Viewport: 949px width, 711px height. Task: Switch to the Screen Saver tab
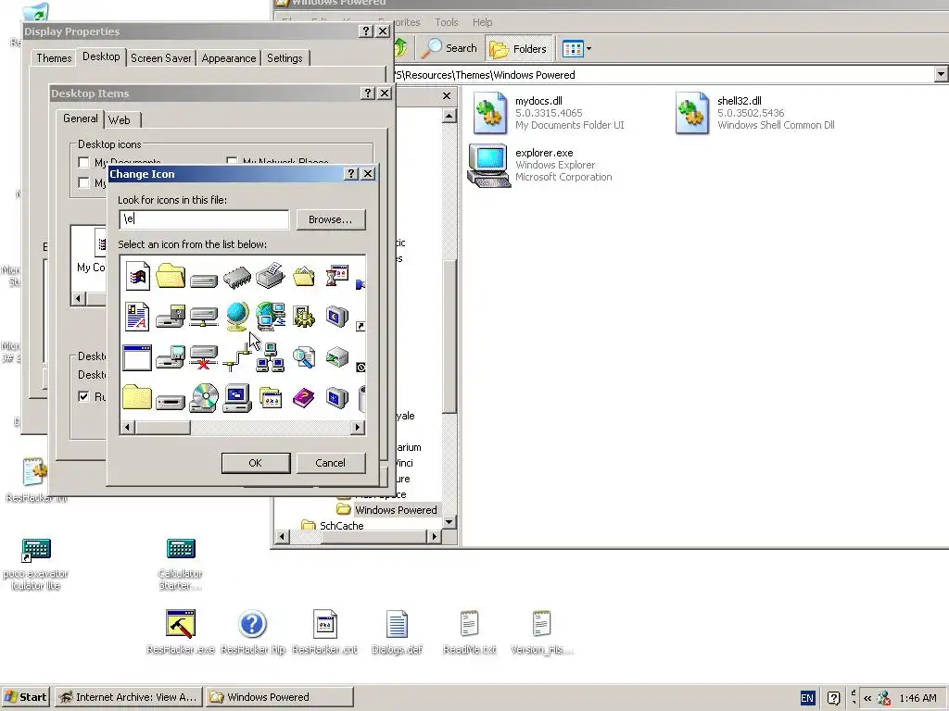click(161, 58)
